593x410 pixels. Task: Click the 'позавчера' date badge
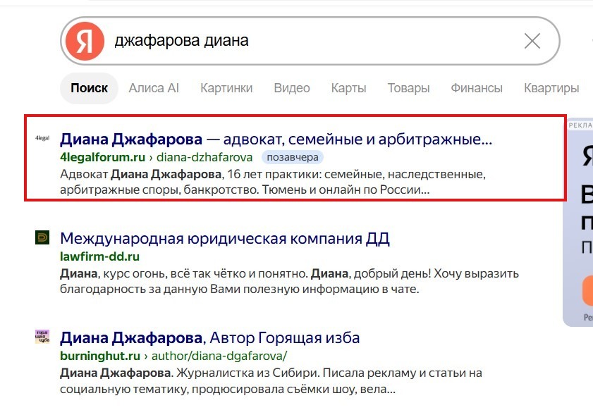tap(293, 157)
